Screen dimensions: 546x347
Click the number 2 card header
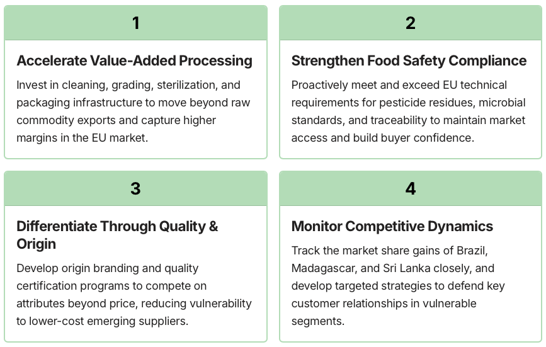coord(411,23)
